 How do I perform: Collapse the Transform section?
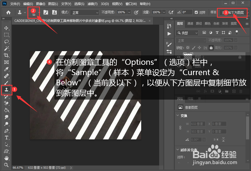[x=178, y=115]
